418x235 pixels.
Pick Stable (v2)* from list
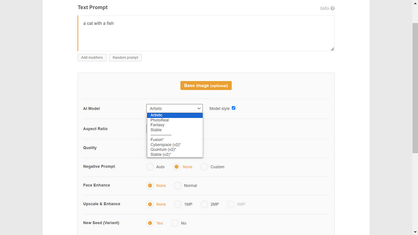coord(161,154)
